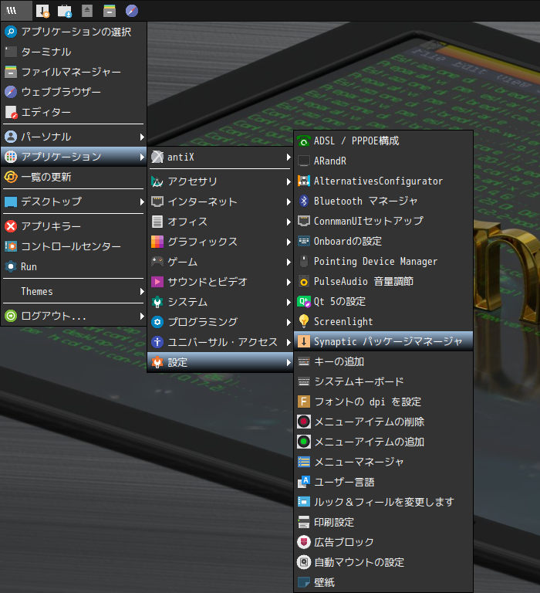540x593 pixels.
Task: Click the mouse icon of Pointing Device Manager
Action: click(304, 261)
